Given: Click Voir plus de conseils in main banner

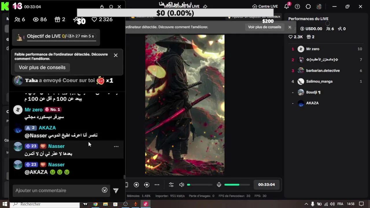Looking at the screenshot, I should click(x=264, y=27).
